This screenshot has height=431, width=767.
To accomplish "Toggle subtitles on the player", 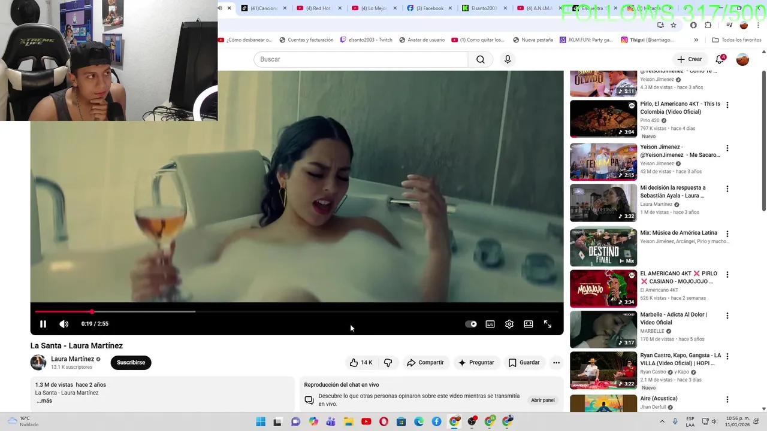I will tap(490, 324).
